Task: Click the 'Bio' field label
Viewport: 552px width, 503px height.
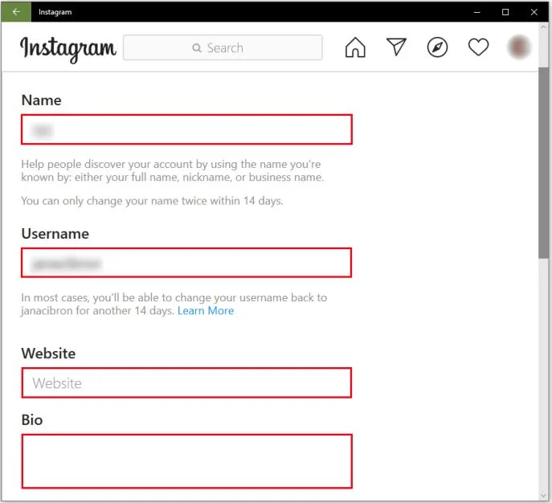Action: tap(32, 420)
